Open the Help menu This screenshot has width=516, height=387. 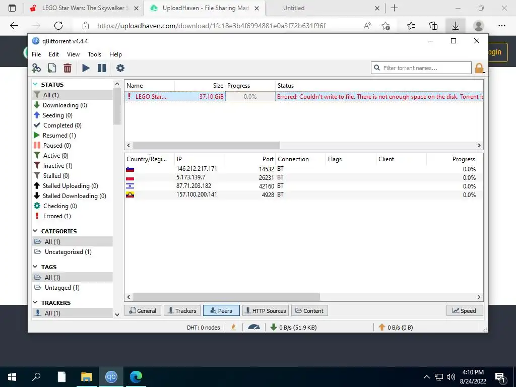tap(115, 54)
